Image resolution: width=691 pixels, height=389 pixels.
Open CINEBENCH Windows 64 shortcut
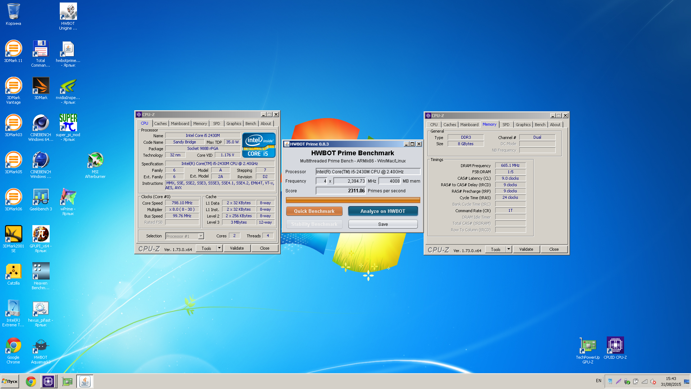(x=41, y=128)
